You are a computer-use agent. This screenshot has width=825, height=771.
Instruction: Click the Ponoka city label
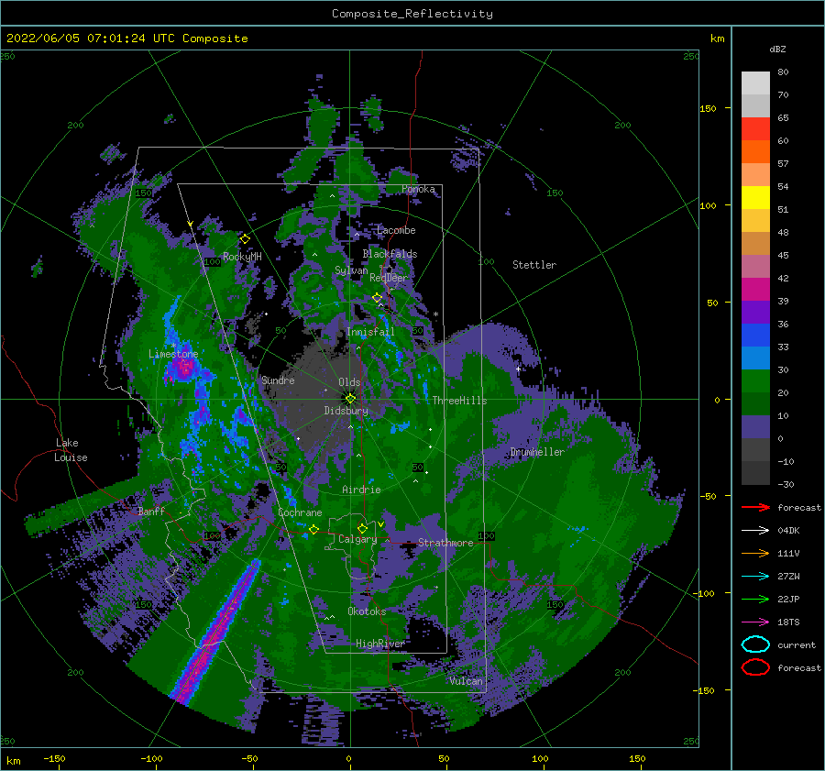[x=418, y=189]
